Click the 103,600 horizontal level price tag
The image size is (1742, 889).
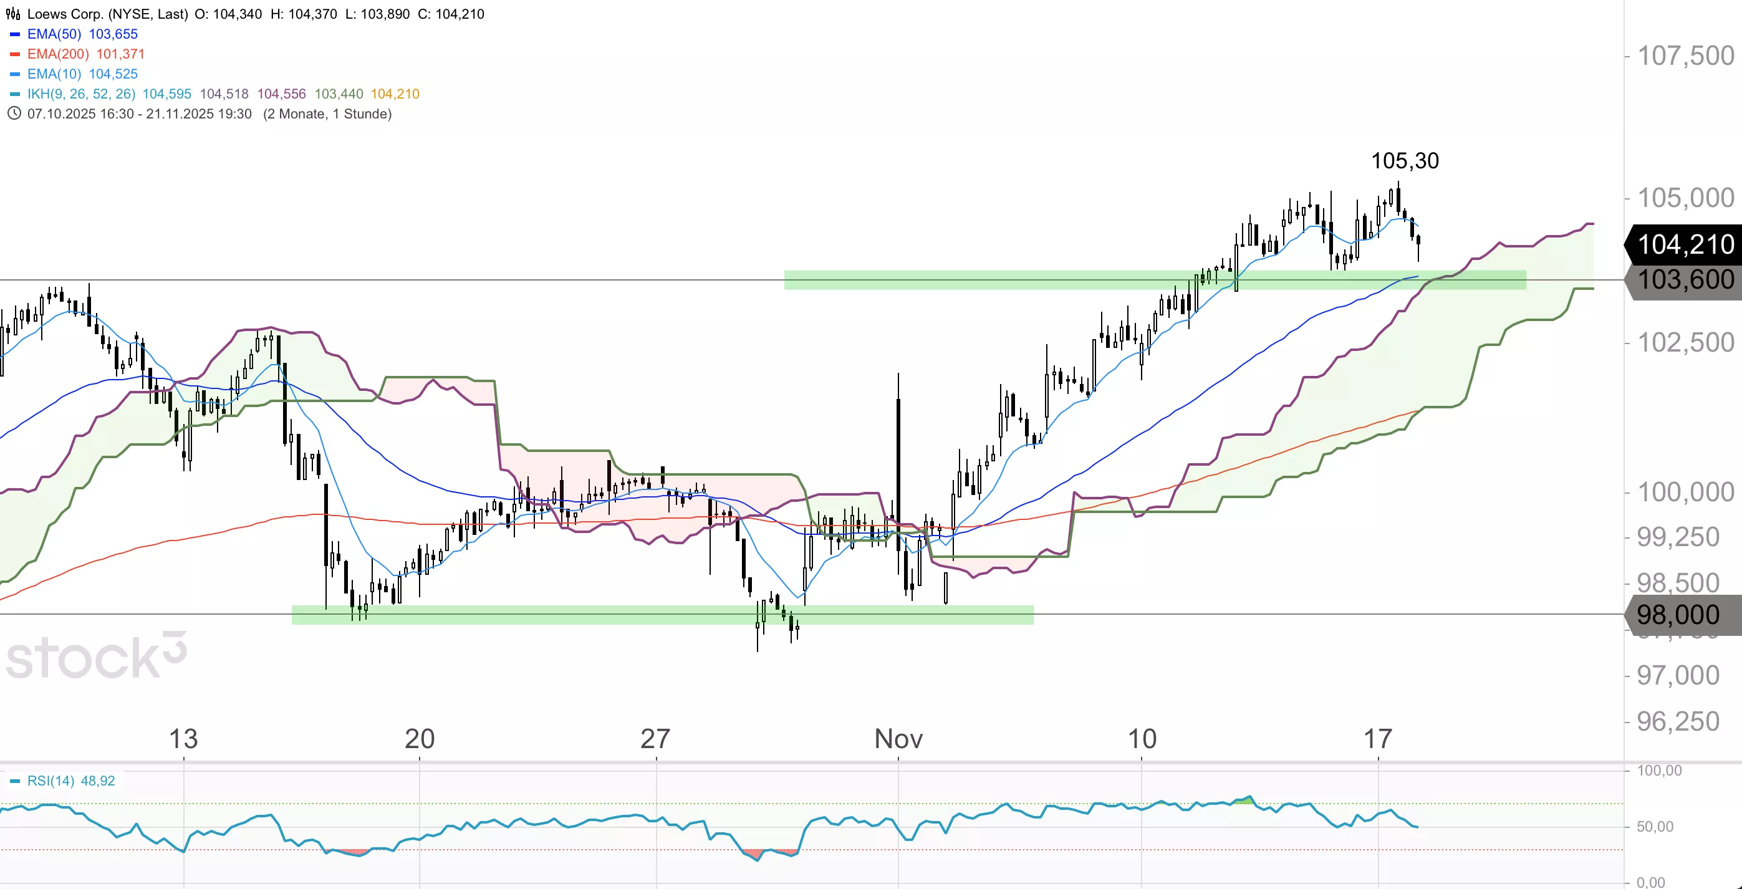pos(1685,280)
